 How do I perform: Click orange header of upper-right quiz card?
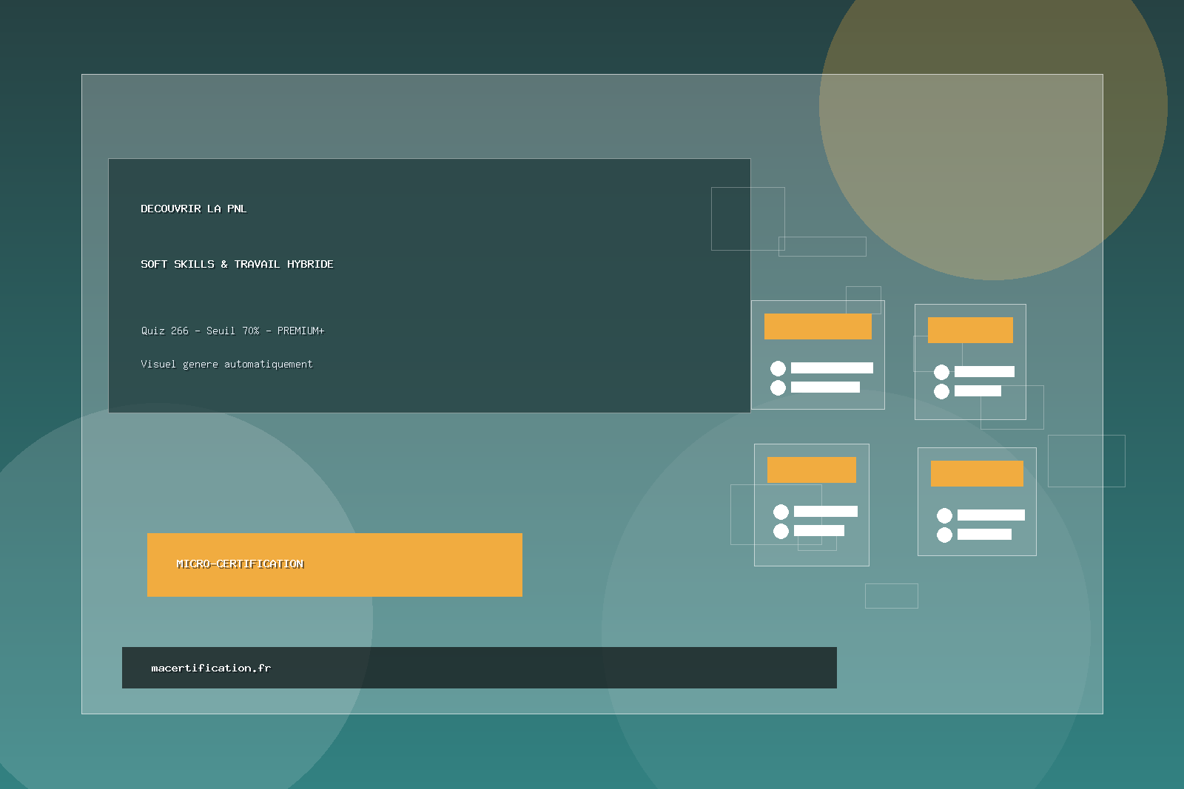970,330
